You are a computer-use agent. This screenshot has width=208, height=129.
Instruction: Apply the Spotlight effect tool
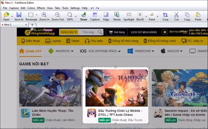pyautogui.click(x=129, y=16)
